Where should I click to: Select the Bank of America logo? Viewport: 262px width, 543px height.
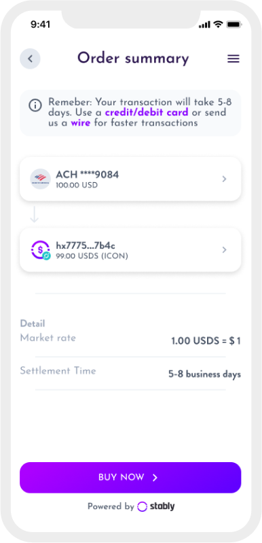click(41, 179)
